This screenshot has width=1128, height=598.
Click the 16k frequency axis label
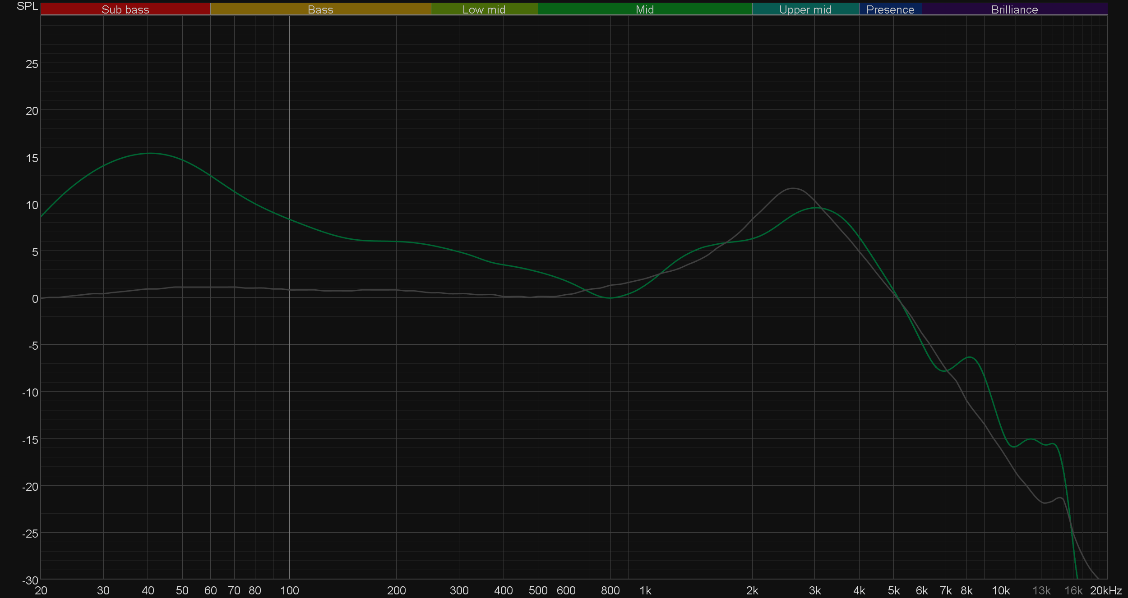click(x=1073, y=590)
